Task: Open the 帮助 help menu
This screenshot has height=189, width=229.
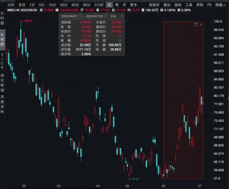Action: point(200,5)
